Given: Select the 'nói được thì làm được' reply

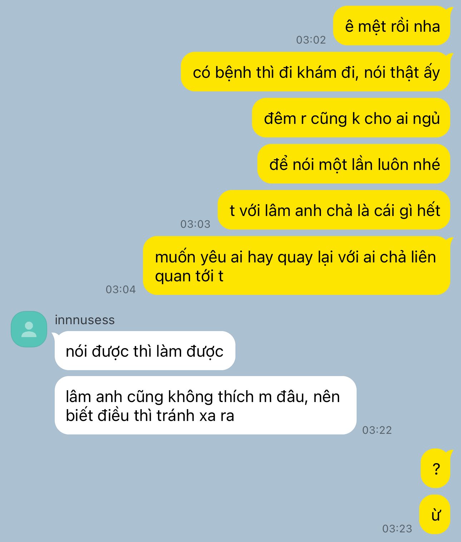Looking at the screenshot, I should coord(145,351).
